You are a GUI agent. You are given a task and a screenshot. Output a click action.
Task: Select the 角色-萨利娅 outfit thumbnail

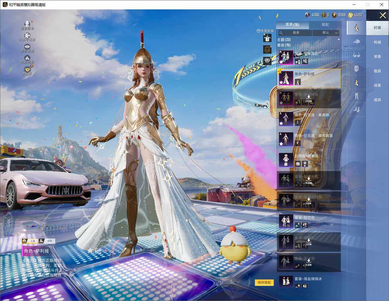tap(286, 78)
